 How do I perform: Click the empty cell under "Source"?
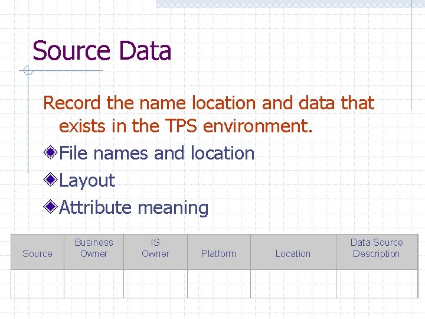37,284
